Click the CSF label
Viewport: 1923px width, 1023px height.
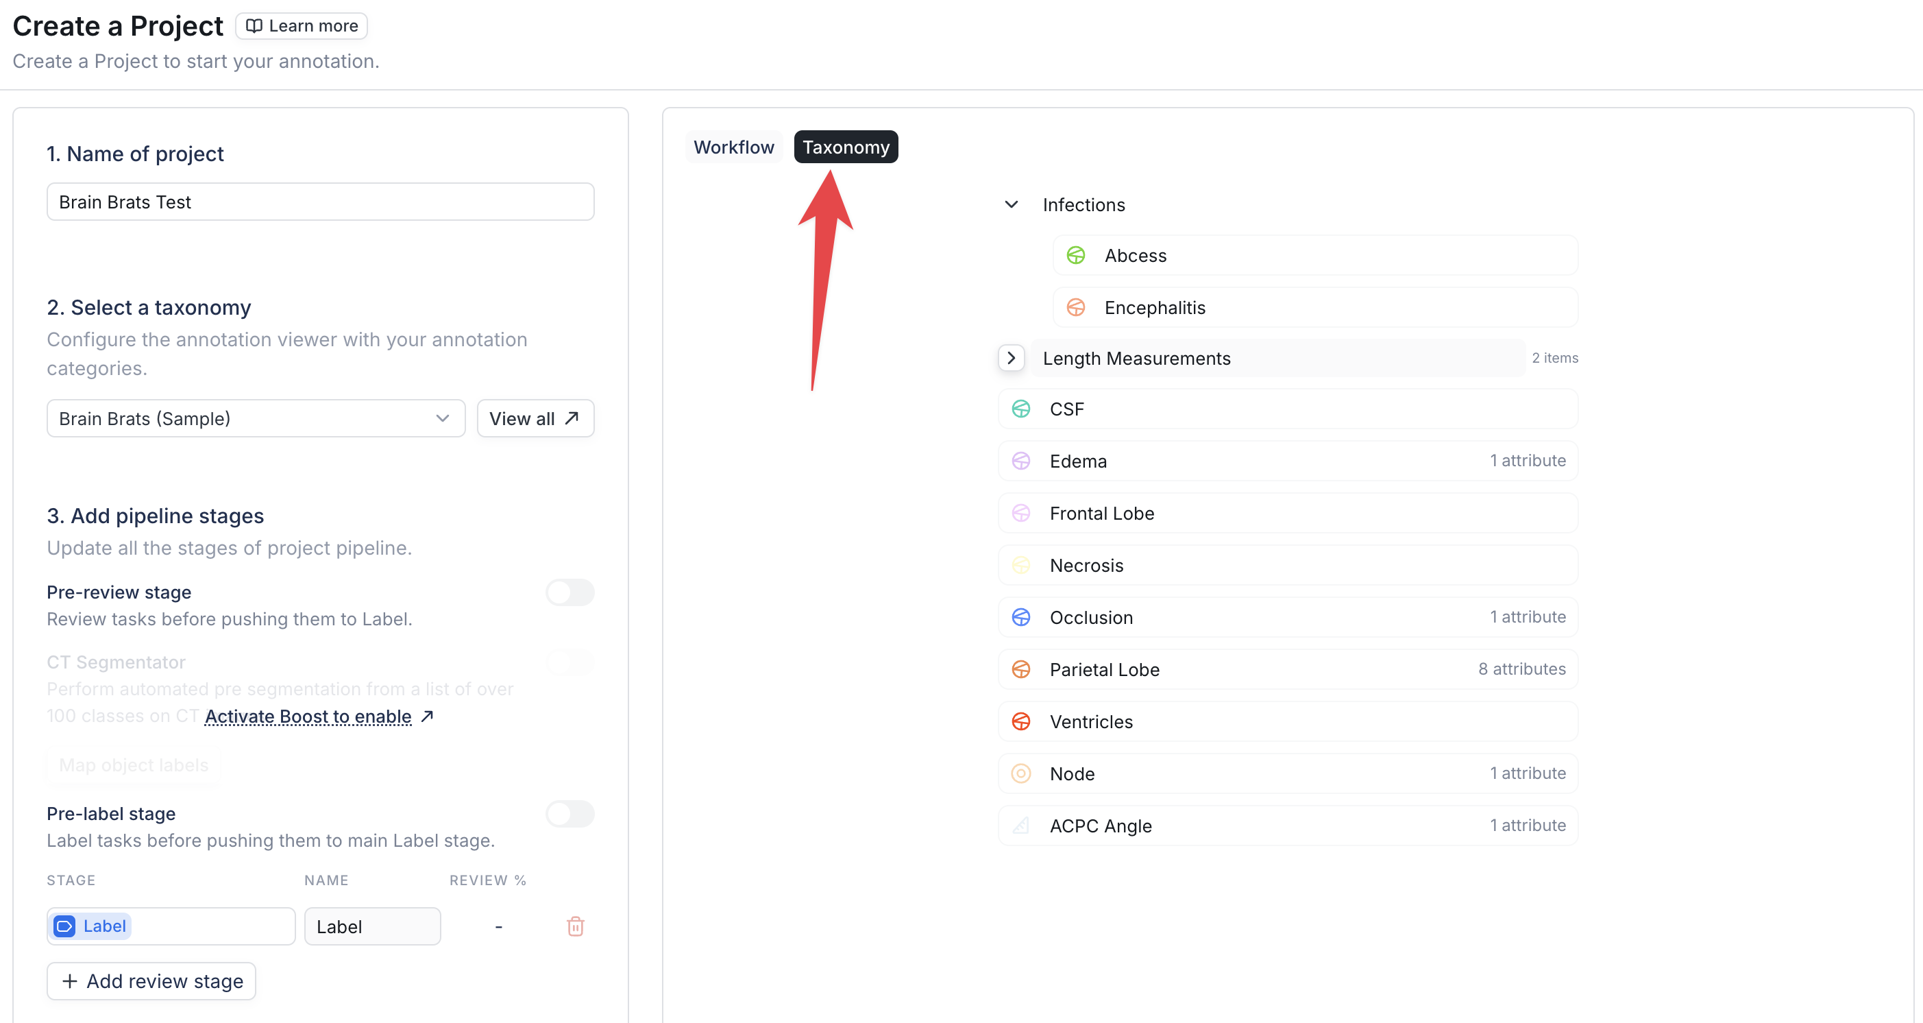pyautogui.click(x=1067, y=409)
